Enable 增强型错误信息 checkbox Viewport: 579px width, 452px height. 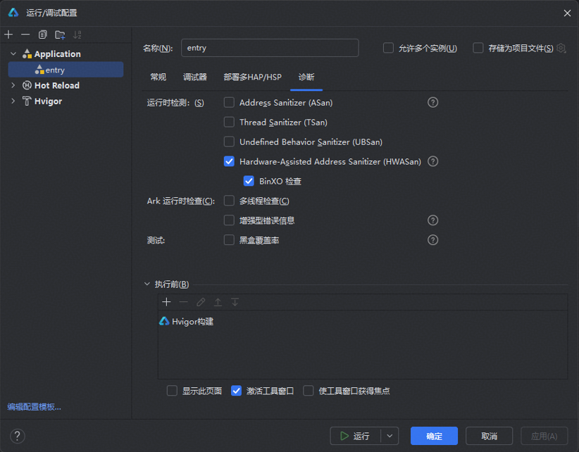click(229, 220)
